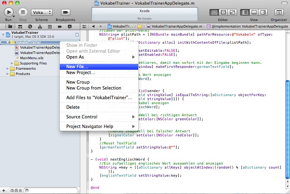Viewport: 290px width, 194px height.
Task: Show the Debug area via View button
Action: (x=254, y=12)
